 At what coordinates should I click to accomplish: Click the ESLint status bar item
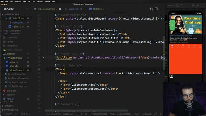coord(147,114)
